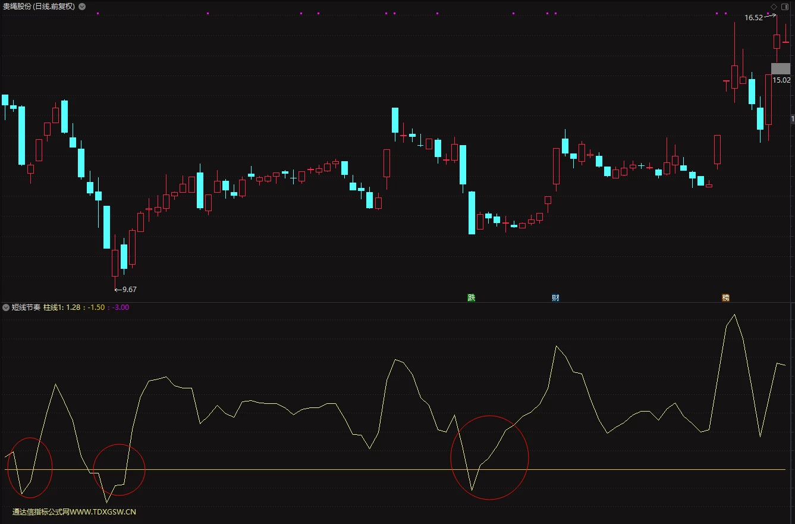Open the TDXGSW.CN website watermark link
The height and width of the screenshot is (524, 795).
[x=74, y=512]
